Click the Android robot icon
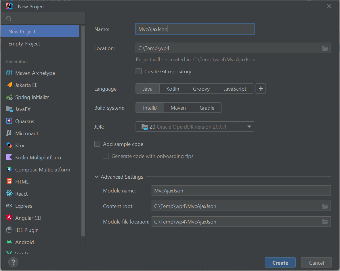Screen dimensions: 340x271 (x=9, y=242)
